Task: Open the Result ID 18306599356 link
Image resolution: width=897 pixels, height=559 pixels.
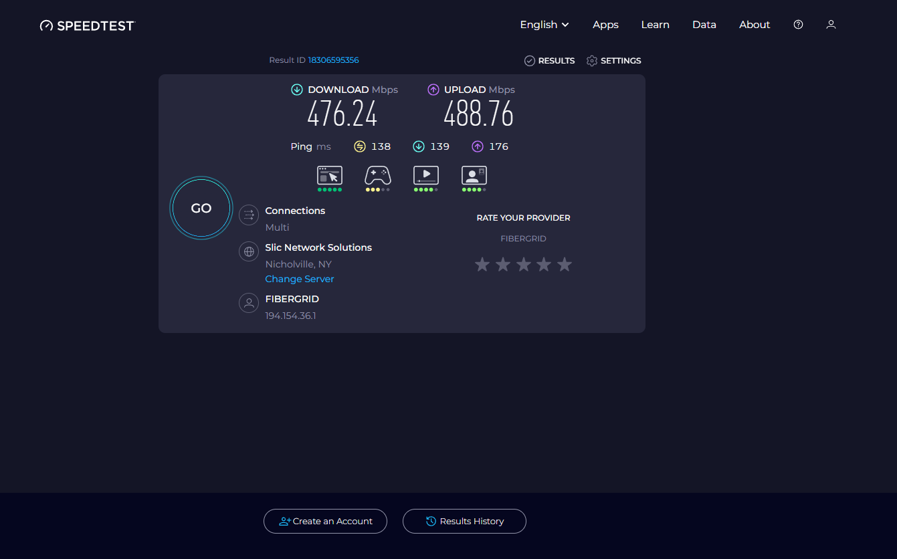Action: (333, 60)
